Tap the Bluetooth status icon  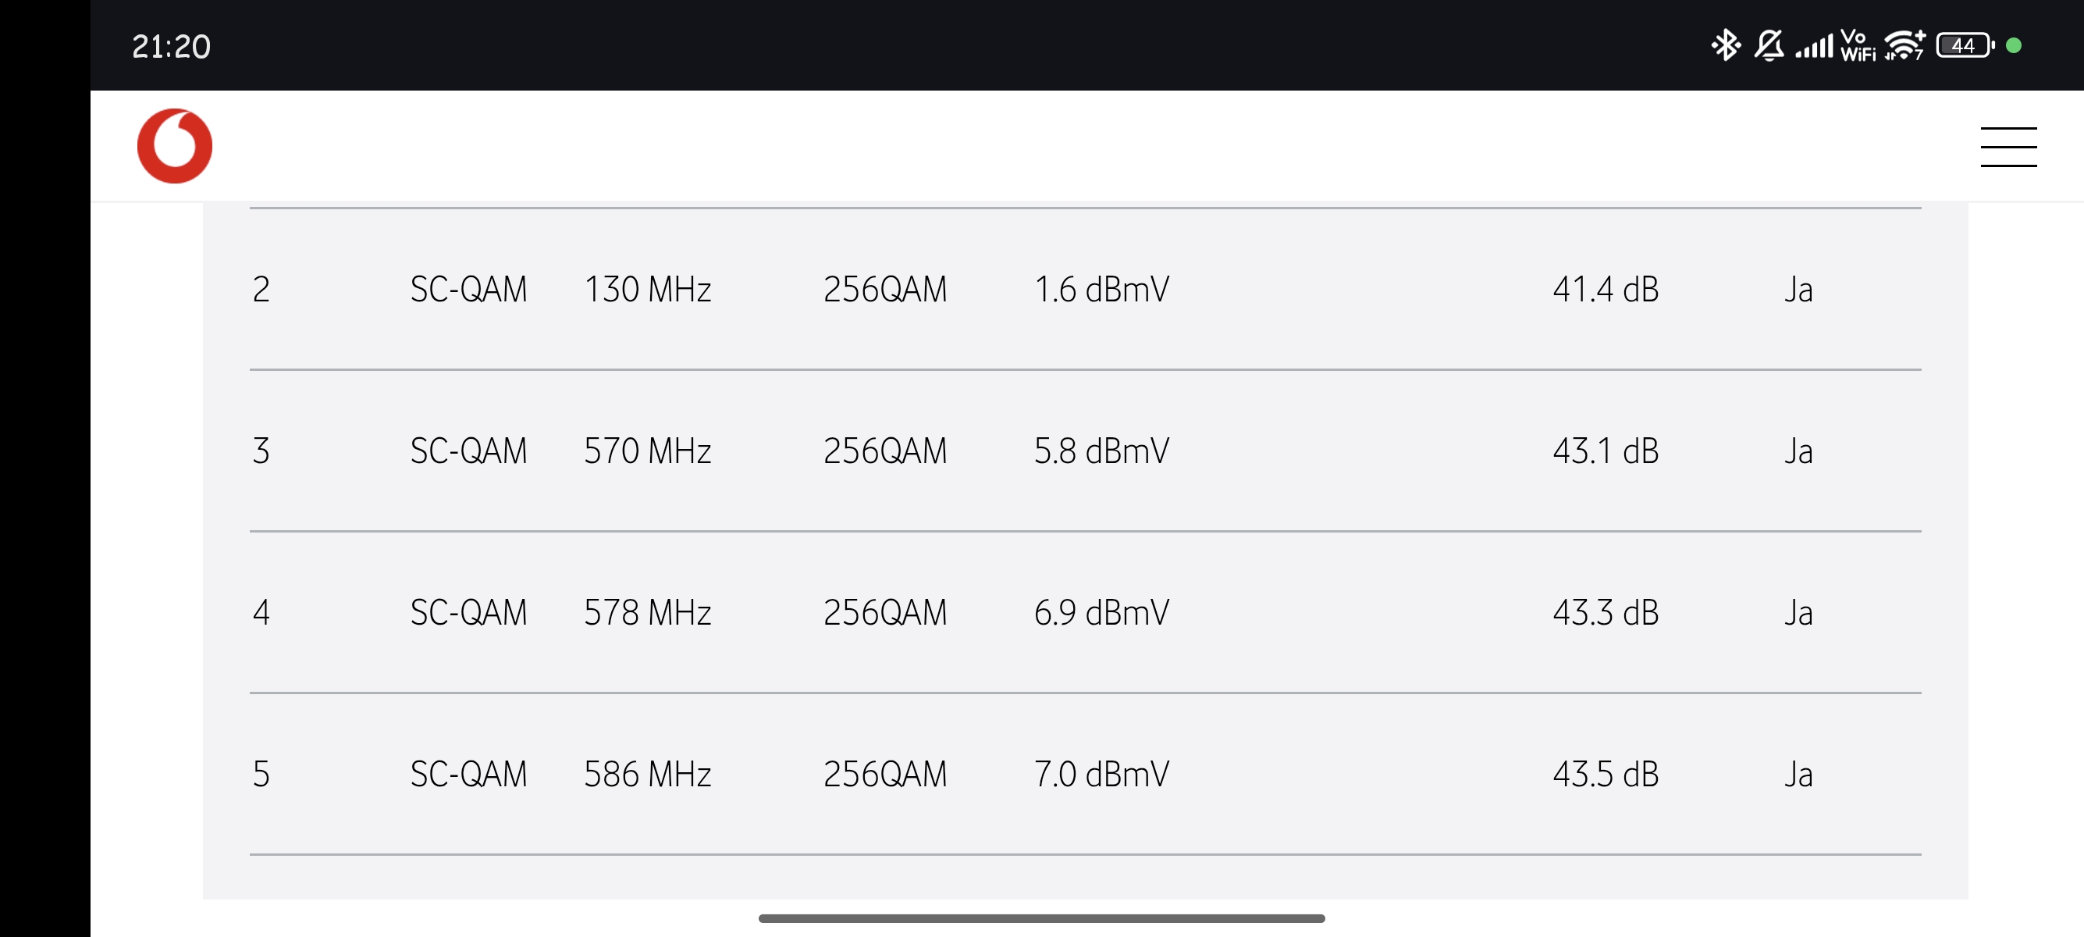point(1725,45)
